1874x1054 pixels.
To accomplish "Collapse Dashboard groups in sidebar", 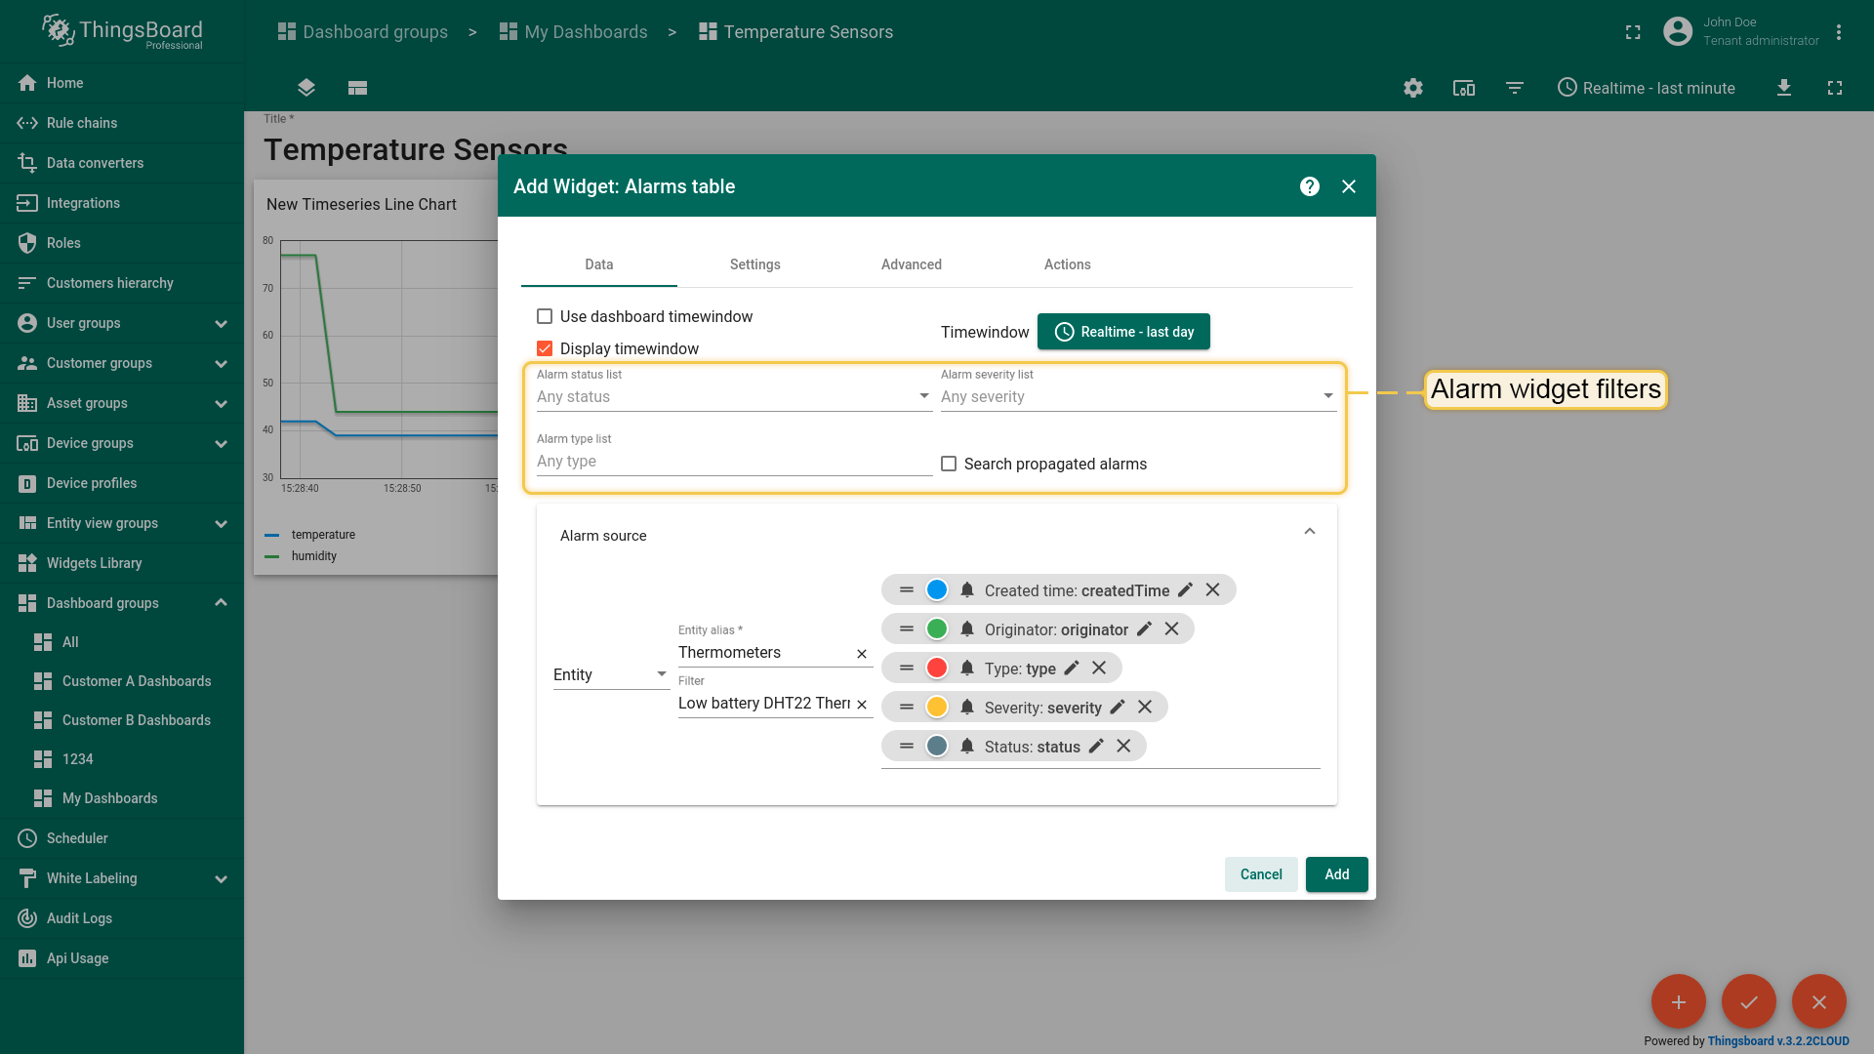I will [x=221, y=603].
